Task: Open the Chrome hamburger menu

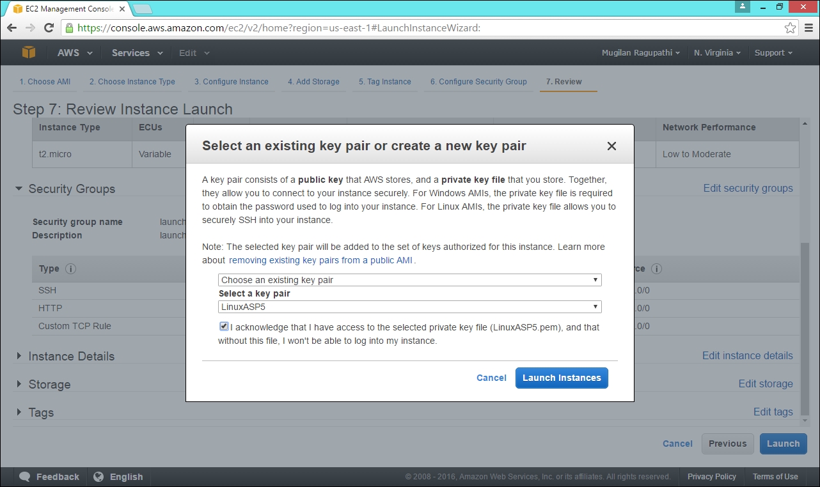Action: 808,28
